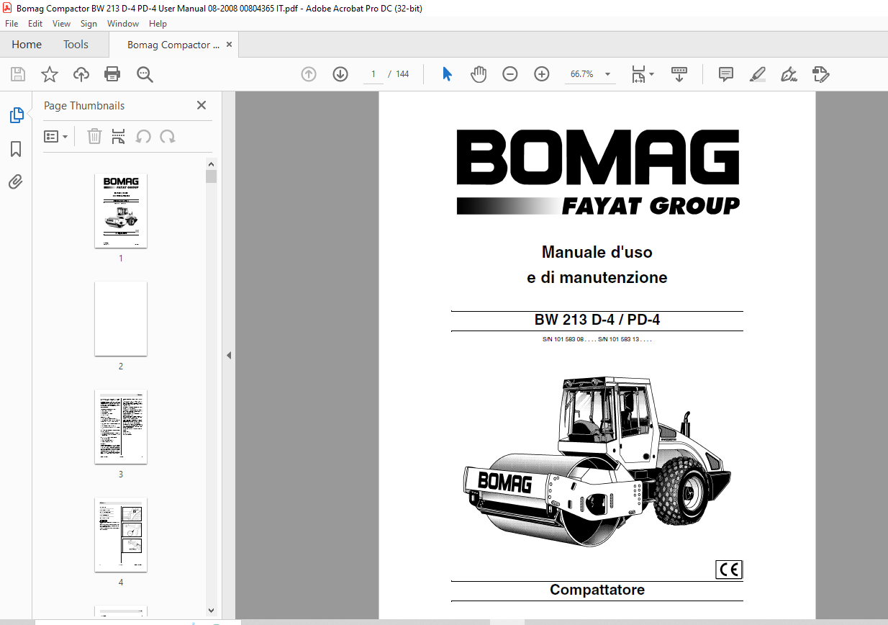Open Page Thumbnails sidebar icon

(x=16, y=115)
